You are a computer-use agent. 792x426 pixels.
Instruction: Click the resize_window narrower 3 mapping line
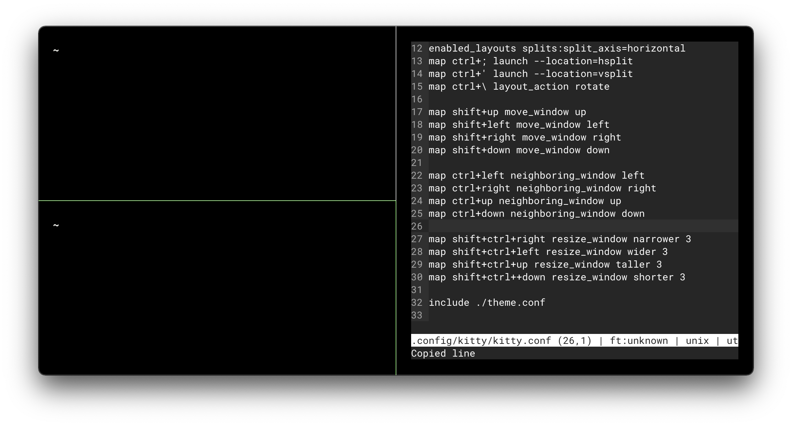(560, 239)
